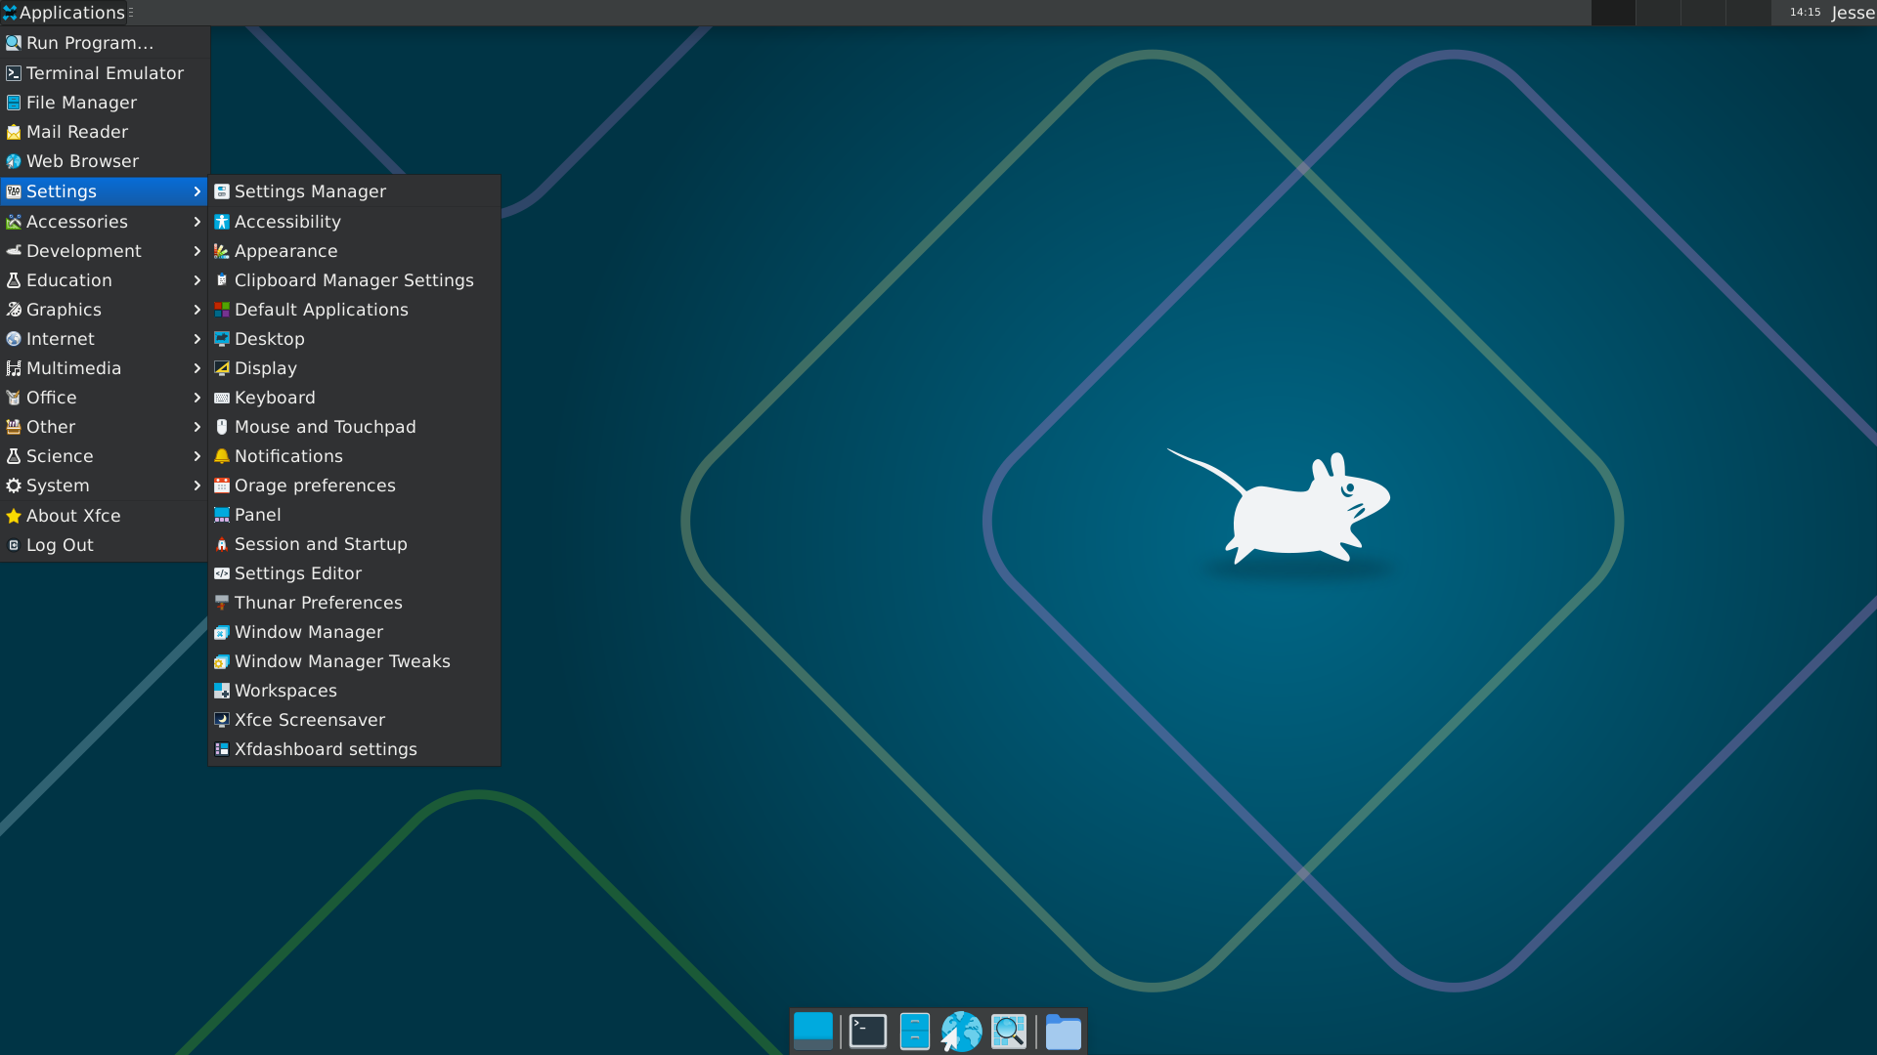This screenshot has height=1055, width=1877.
Task: Open Workspaces settings
Action: click(x=354, y=691)
